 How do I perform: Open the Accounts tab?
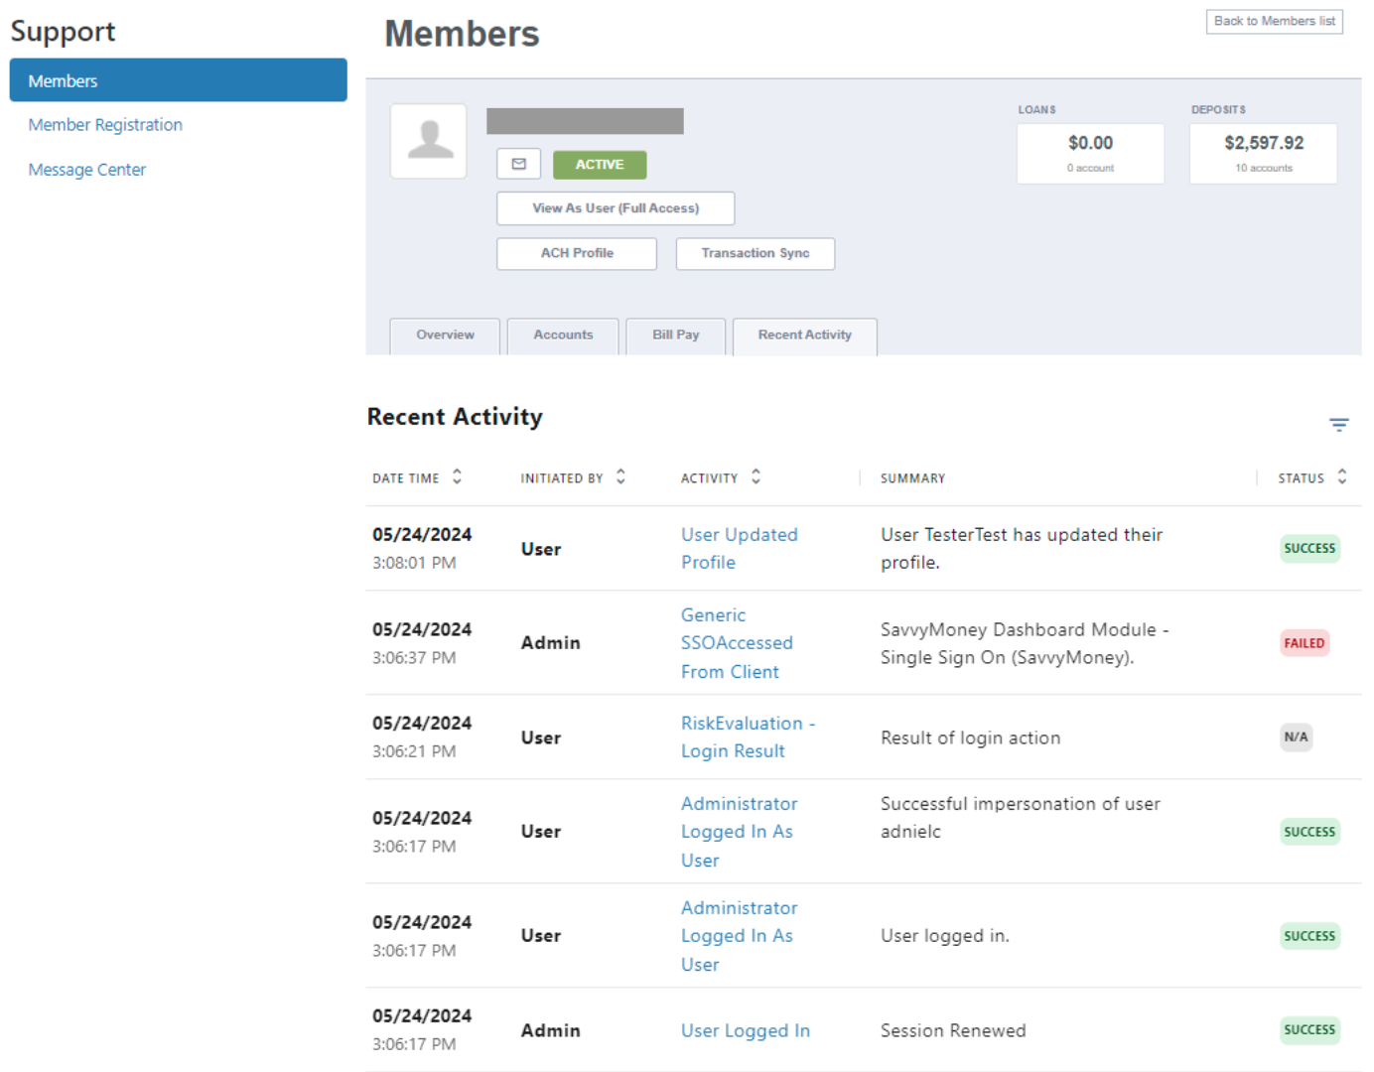(563, 335)
